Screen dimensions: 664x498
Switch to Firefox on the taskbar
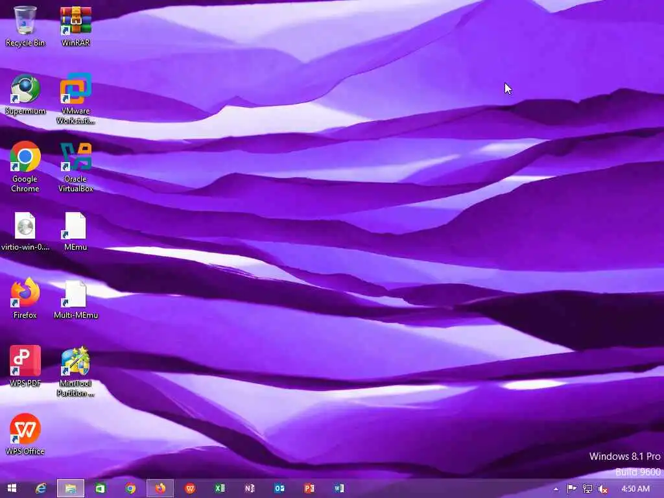click(160, 488)
